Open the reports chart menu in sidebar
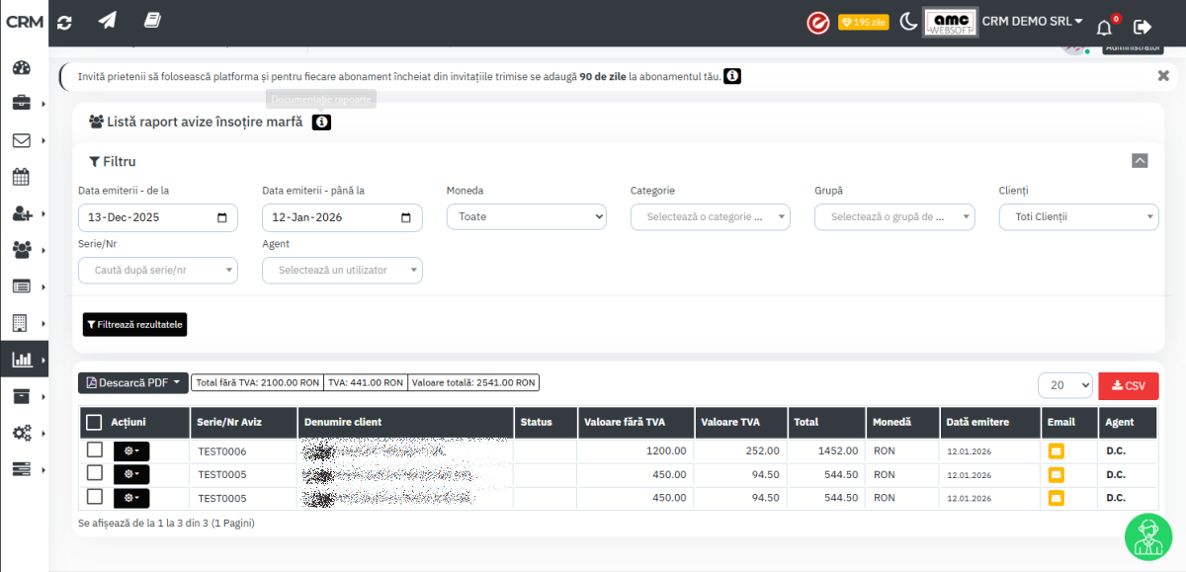1186x572 pixels. pos(22,360)
